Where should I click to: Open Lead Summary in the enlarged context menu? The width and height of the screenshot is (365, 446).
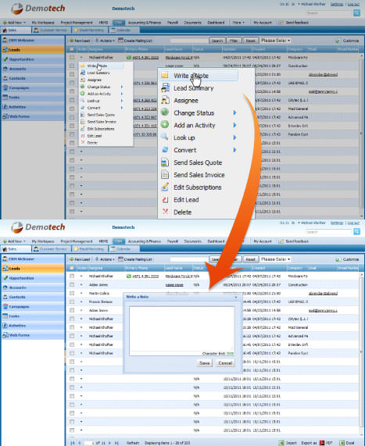tap(193, 88)
